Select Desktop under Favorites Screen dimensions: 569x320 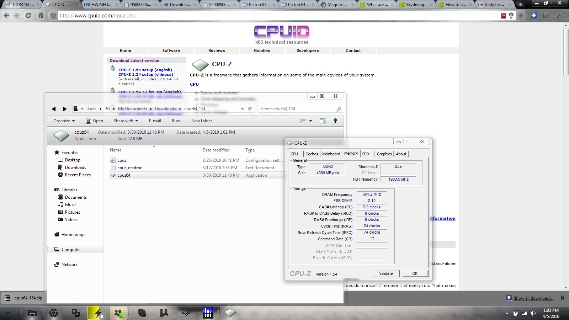click(73, 160)
